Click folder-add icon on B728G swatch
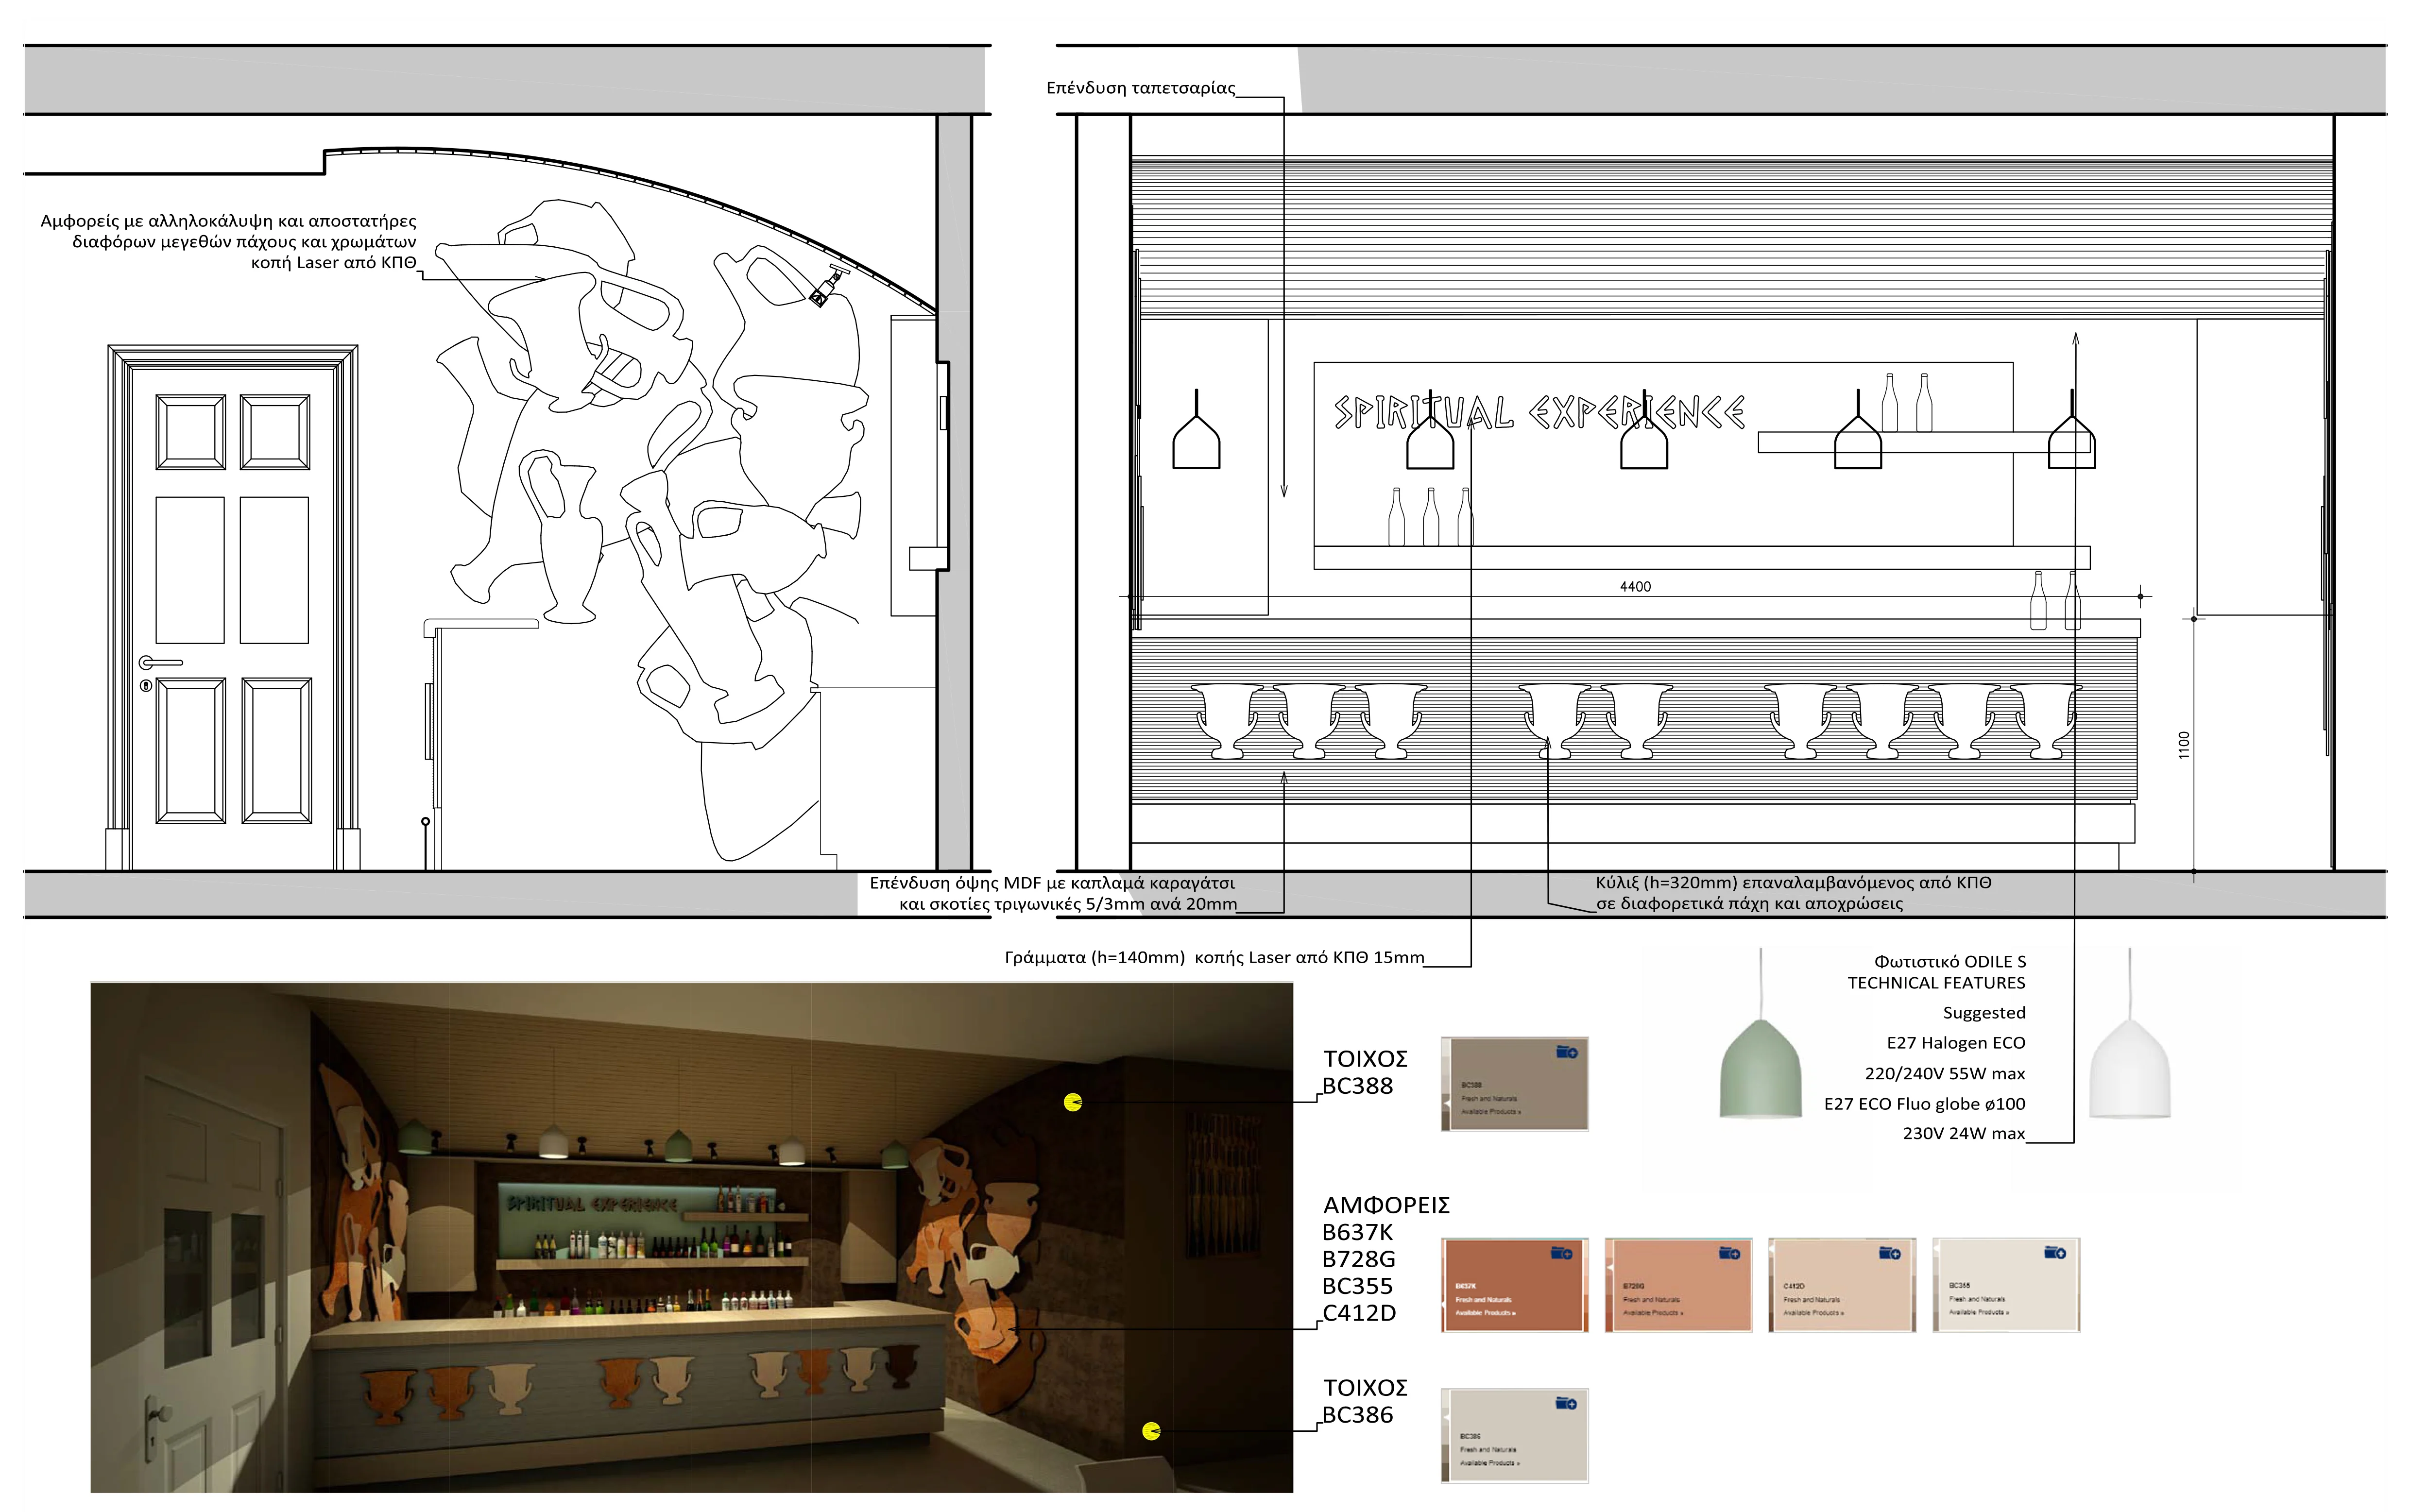The image size is (2411, 1512). [x=1729, y=1253]
